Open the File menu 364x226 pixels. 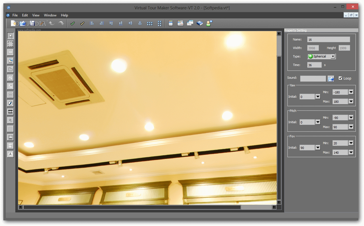coord(15,15)
